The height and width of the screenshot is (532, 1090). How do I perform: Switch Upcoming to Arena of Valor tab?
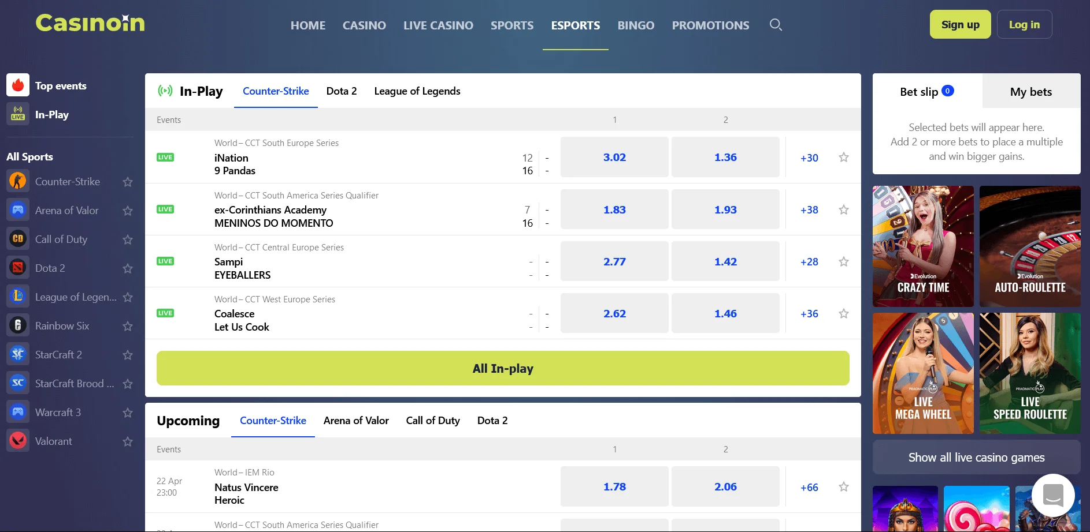356,421
